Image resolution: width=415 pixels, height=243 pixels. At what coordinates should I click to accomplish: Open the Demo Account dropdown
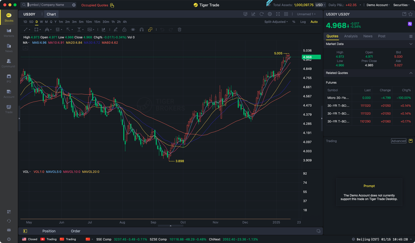tap(378, 5)
